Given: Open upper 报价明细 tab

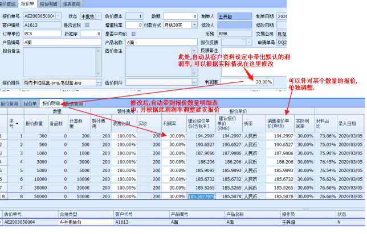Looking at the screenshot, I should [48, 4].
